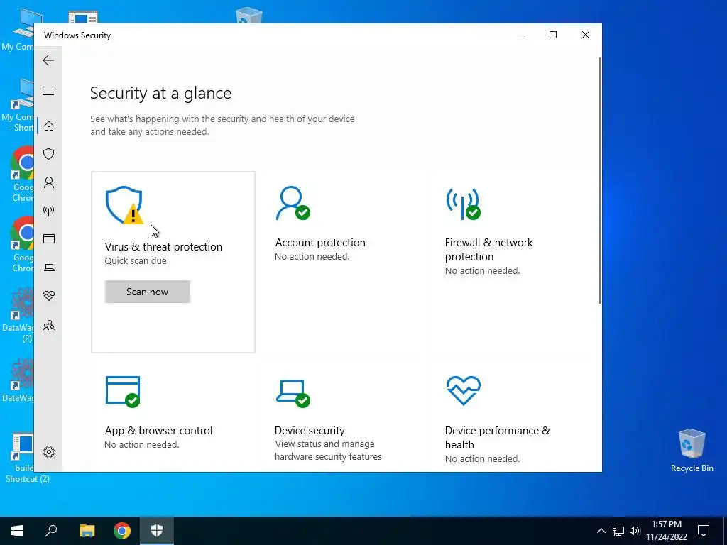Click the Security at a glance heading
727x545 pixels.
click(x=161, y=93)
